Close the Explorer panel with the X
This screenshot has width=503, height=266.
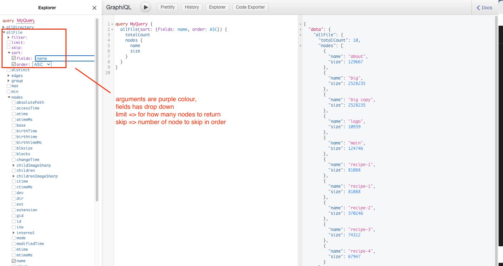click(x=94, y=8)
